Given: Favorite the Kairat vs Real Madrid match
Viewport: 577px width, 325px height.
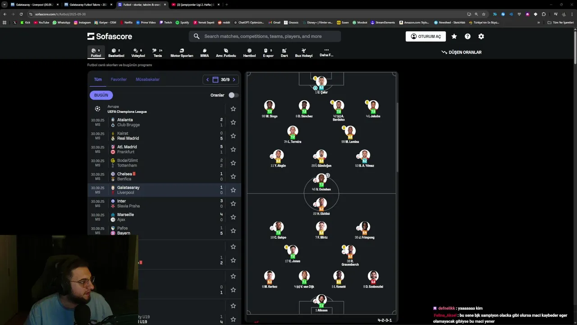Looking at the screenshot, I should (233, 136).
